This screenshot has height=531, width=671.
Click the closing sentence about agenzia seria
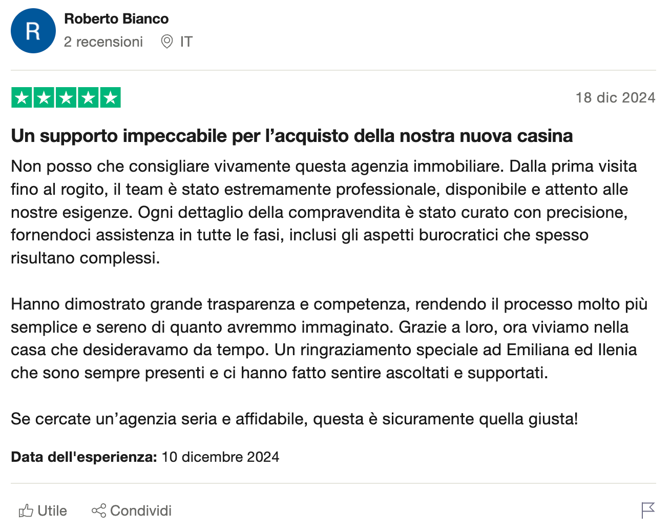(295, 419)
